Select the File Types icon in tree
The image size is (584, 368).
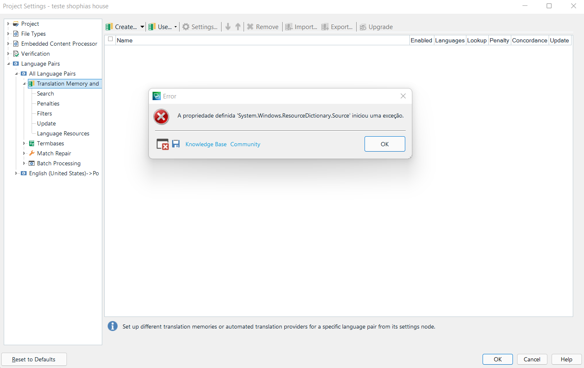coord(16,34)
